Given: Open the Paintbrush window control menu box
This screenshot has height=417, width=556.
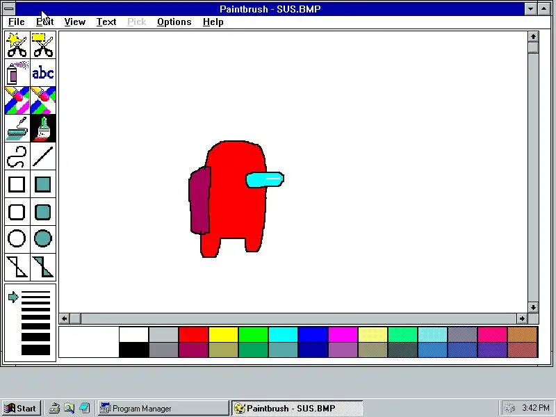Looking at the screenshot, I should point(9,9).
